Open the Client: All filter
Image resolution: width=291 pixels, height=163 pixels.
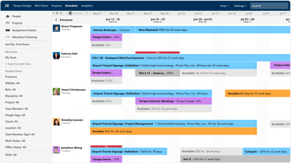(11, 122)
